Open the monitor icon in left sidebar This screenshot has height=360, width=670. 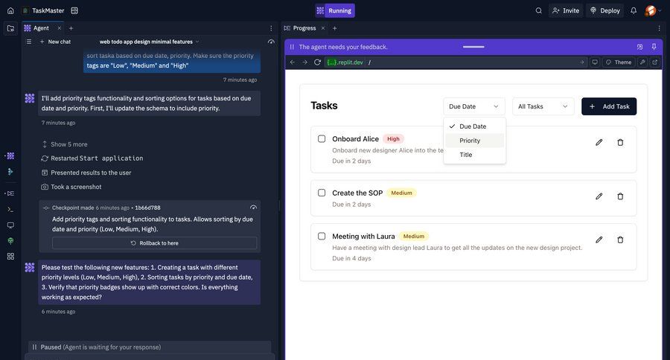(x=10, y=225)
